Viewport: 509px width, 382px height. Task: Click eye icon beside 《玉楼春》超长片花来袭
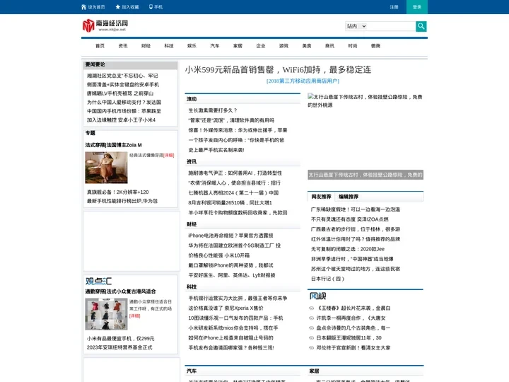(312, 308)
